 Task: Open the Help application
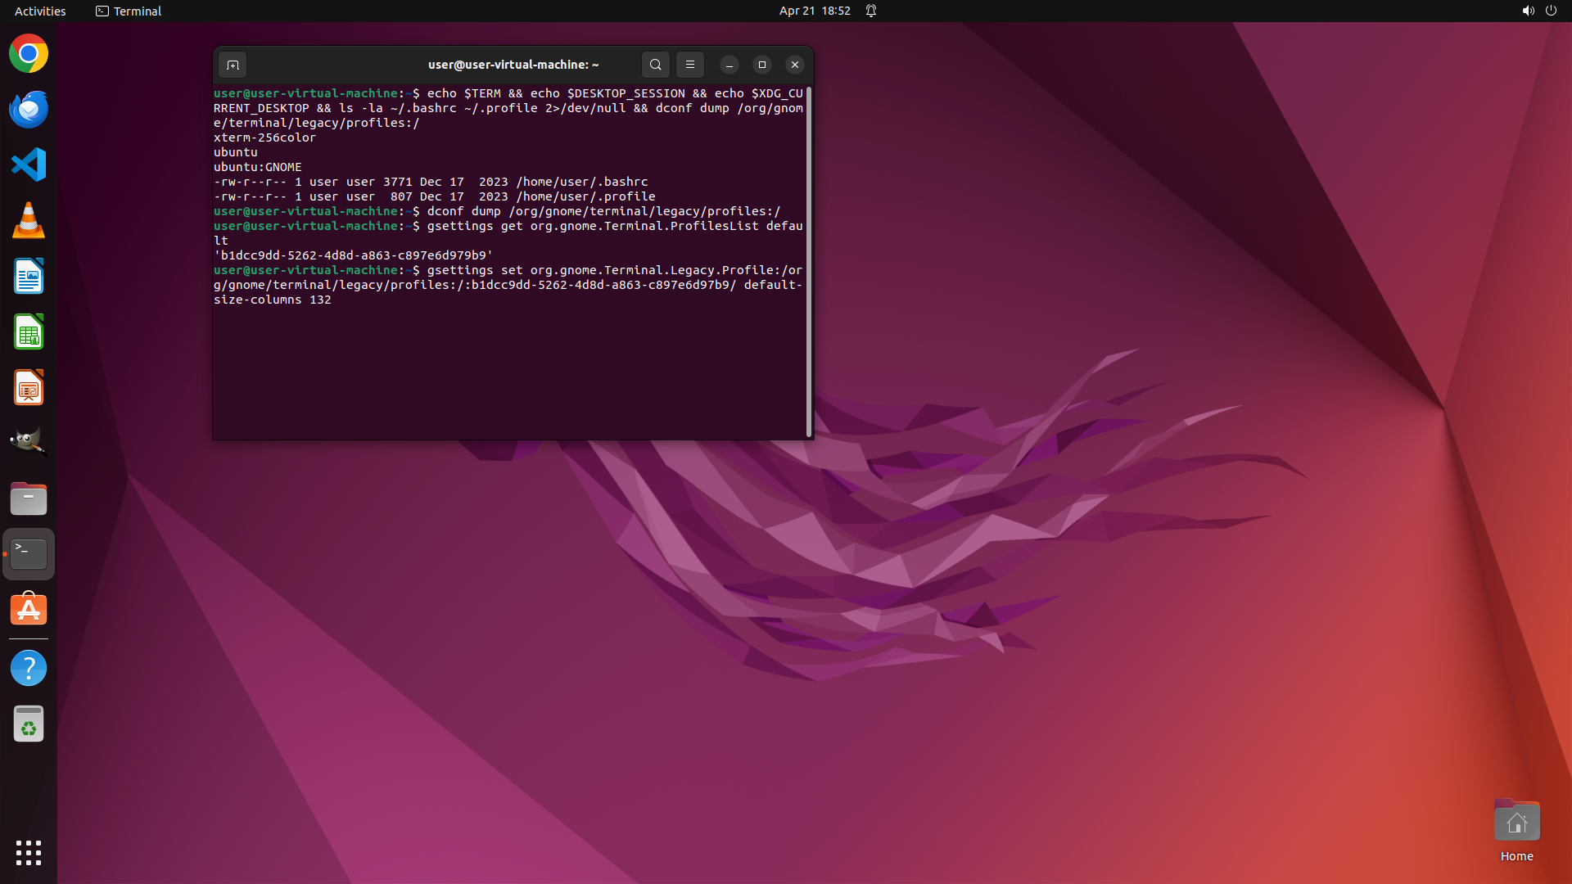coord(29,669)
